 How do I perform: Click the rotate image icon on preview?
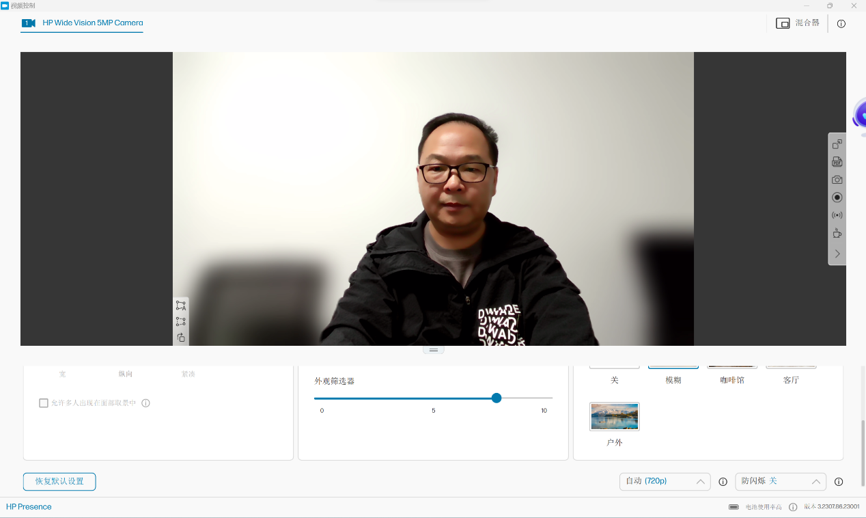coord(180,337)
